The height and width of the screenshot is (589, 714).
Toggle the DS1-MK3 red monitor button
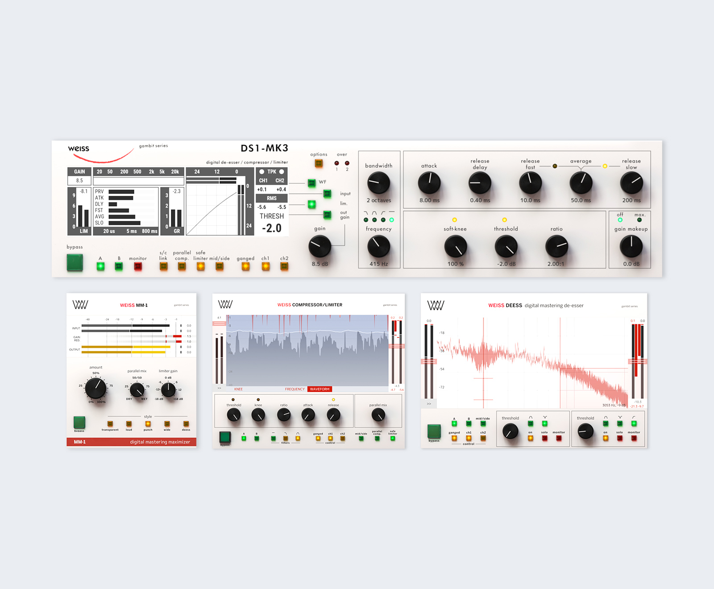tap(138, 266)
